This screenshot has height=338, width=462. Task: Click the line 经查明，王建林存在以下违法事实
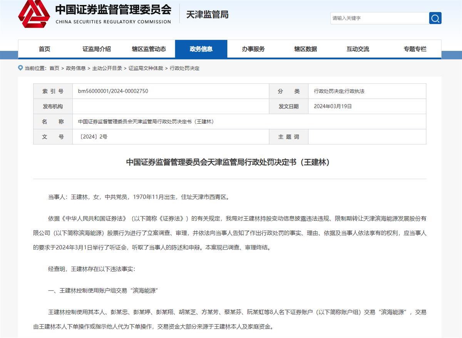tap(92, 269)
